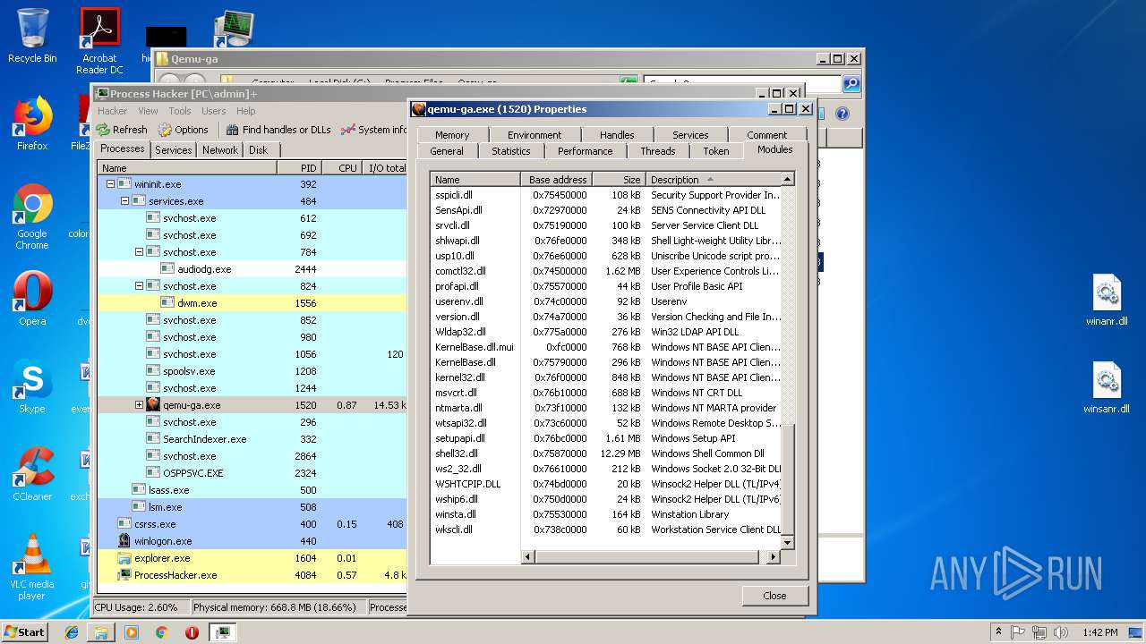Show hidden tray icons arrow
The height and width of the screenshot is (644, 1146).
pyautogui.click(x=998, y=632)
